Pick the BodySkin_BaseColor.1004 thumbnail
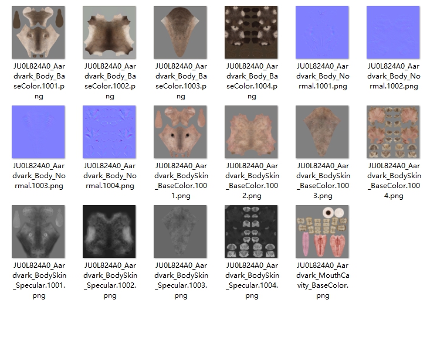This screenshot has height=361, width=437. pos(393,132)
